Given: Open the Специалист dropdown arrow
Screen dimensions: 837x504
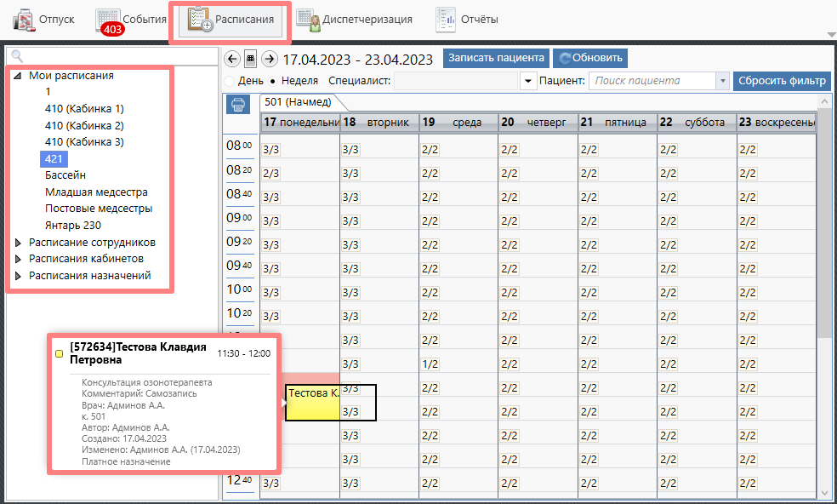Looking at the screenshot, I should [x=526, y=81].
